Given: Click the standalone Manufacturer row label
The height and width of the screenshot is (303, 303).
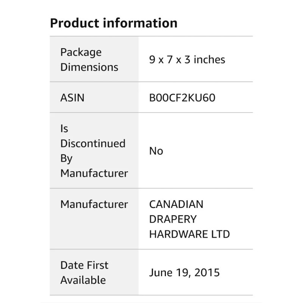Looking at the screenshot, I should coord(94,204).
